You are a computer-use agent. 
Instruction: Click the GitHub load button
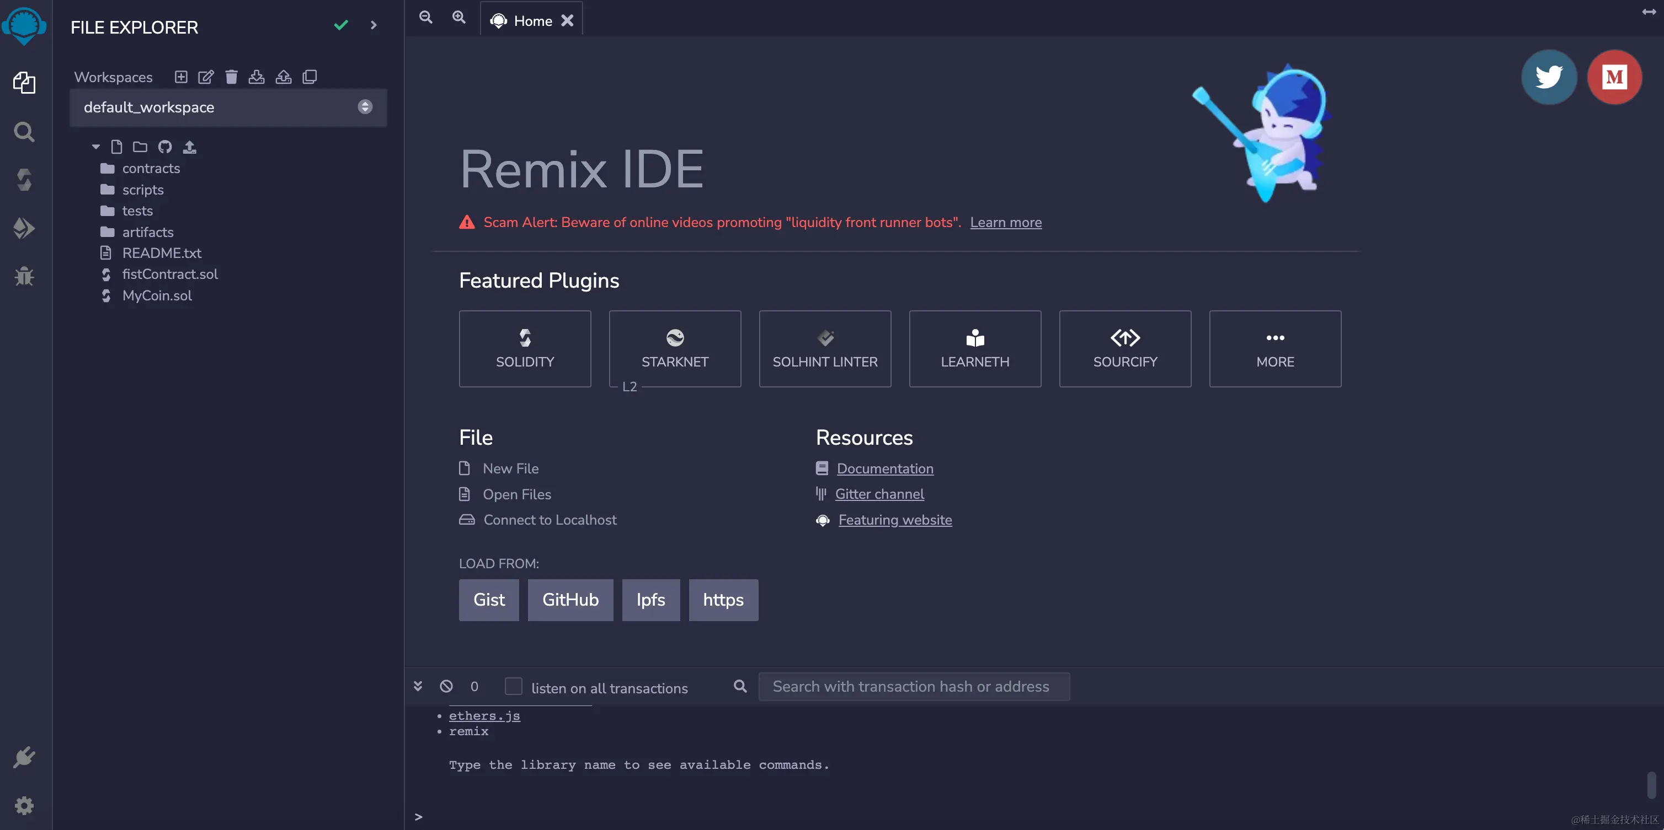point(570,600)
